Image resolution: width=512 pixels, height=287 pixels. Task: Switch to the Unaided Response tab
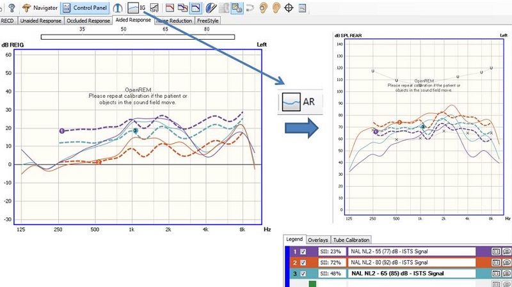coord(41,20)
